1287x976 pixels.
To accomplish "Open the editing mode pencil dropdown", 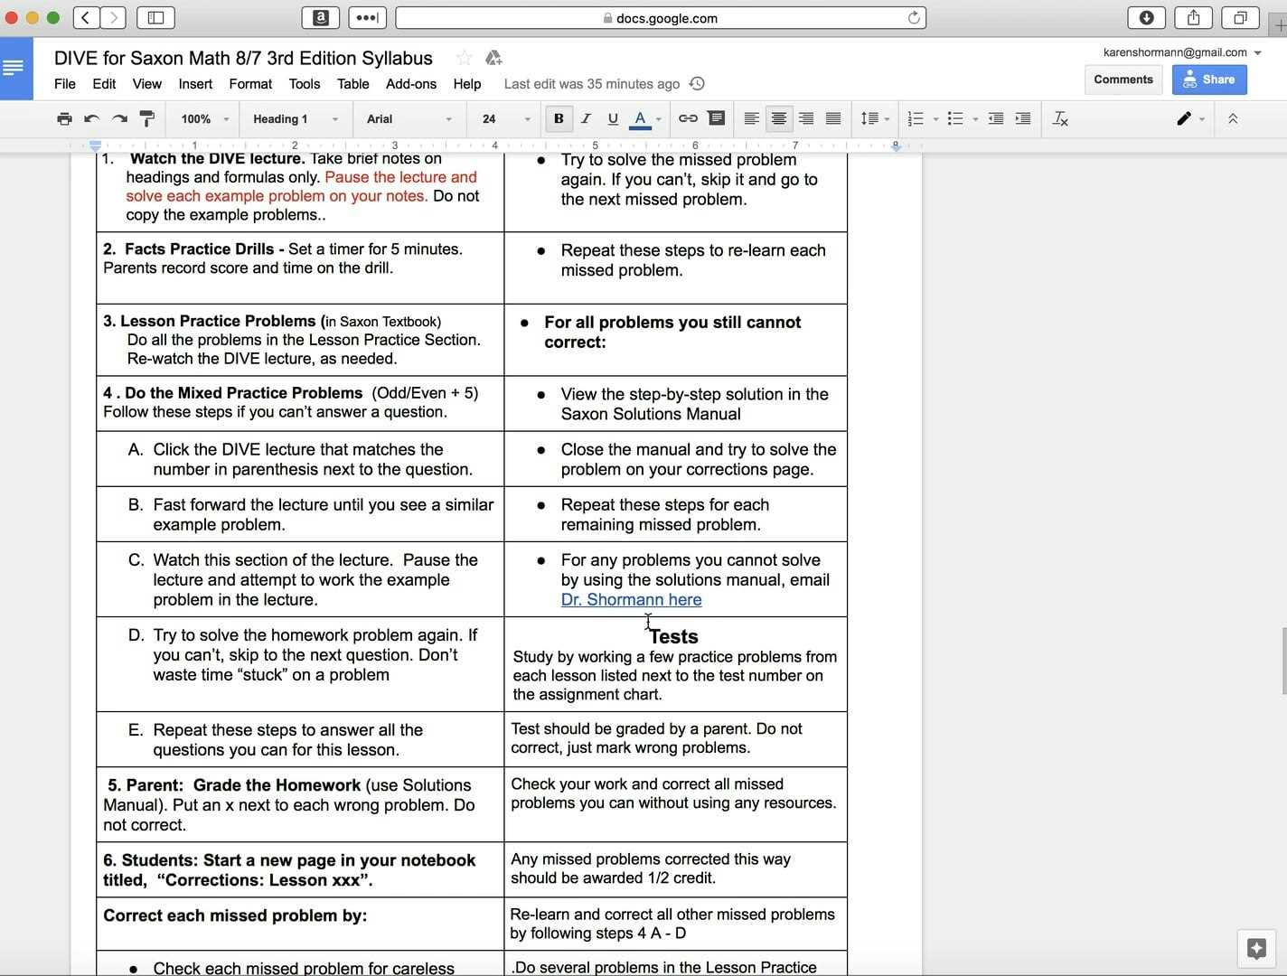I will pyautogui.click(x=1190, y=118).
